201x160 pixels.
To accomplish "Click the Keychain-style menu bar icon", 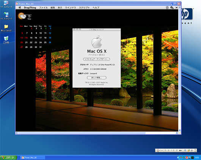I will coord(172,8).
